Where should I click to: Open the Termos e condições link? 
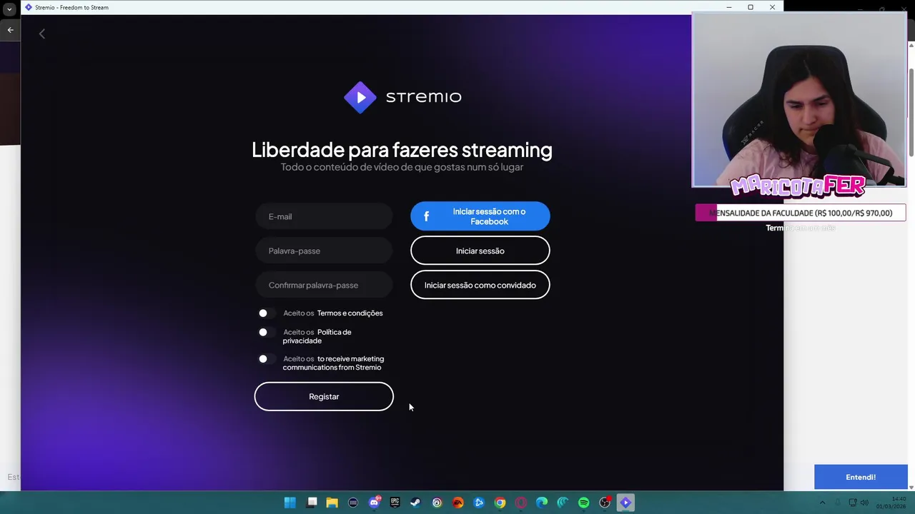350,313
